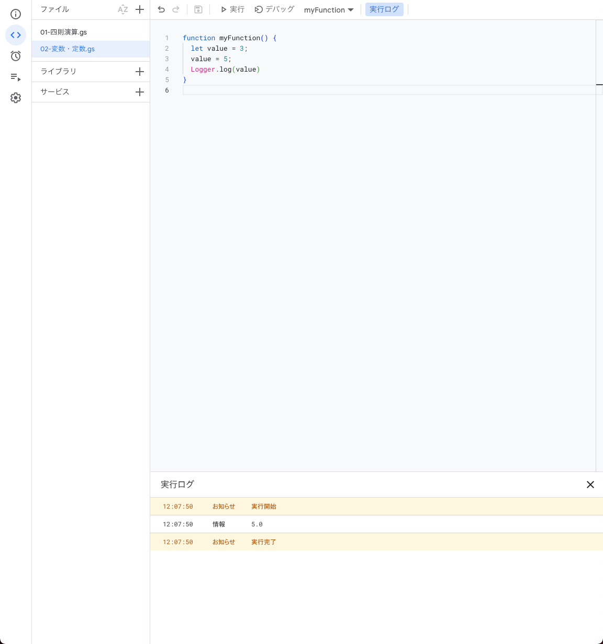603x644 pixels.
Task: Click the 実行開始 log entry
Action: 376,507
